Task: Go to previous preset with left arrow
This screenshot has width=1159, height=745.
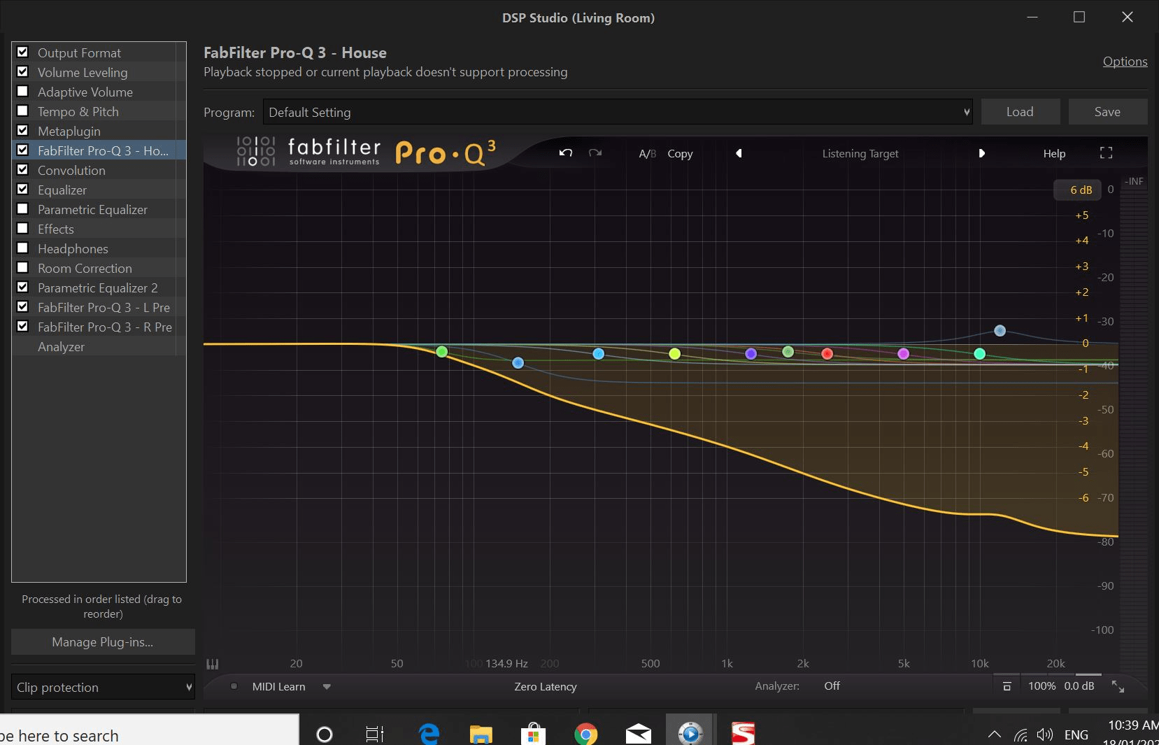Action: (x=739, y=153)
